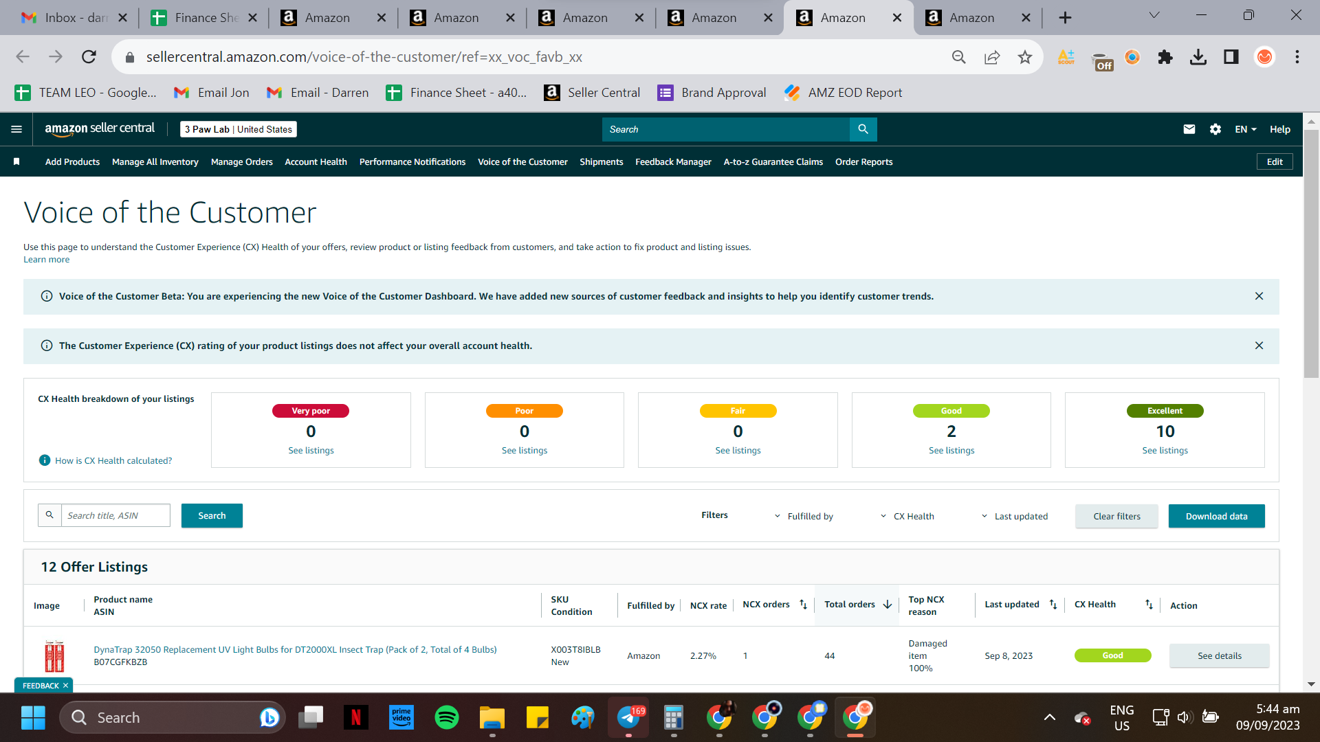Open the browser extensions puzzle icon

tap(1165, 57)
